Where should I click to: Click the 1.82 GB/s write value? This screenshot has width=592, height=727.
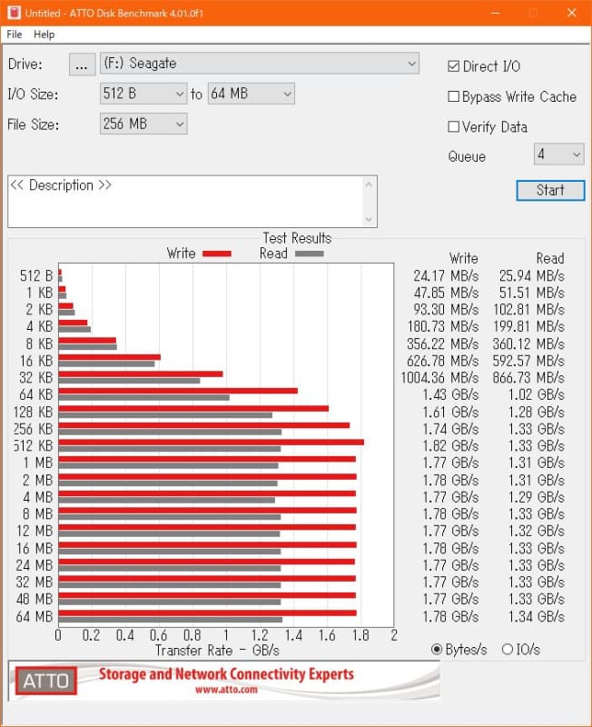pos(450,445)
